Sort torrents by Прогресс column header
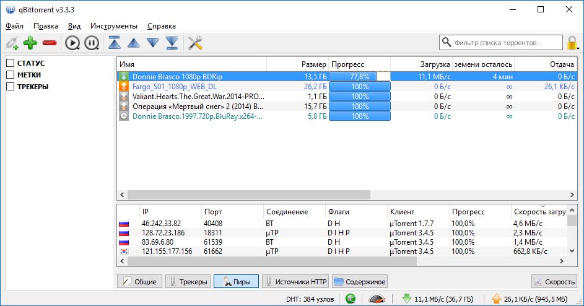The image size is (584, 306). 360,64
